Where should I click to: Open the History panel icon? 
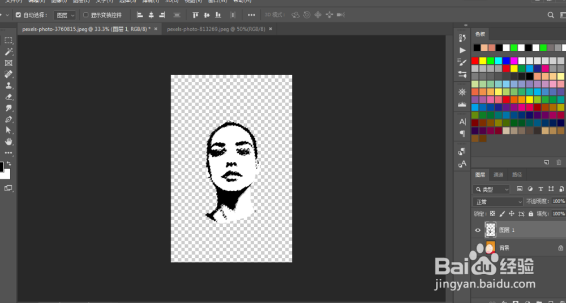[x=462, y=38]
